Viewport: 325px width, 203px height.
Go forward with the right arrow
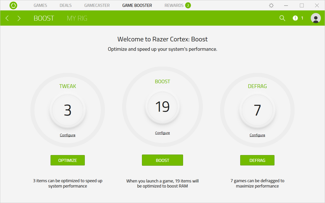[x=19, y=18]
